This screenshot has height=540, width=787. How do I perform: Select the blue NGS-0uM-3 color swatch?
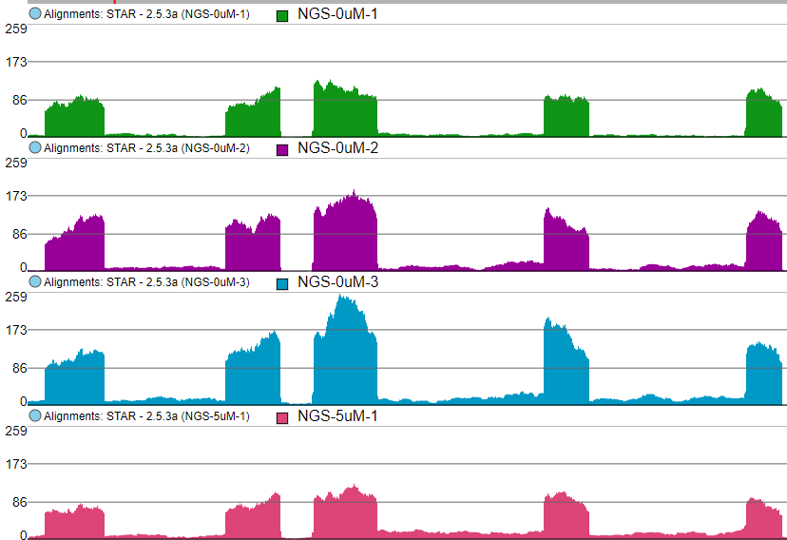[281, 284]
